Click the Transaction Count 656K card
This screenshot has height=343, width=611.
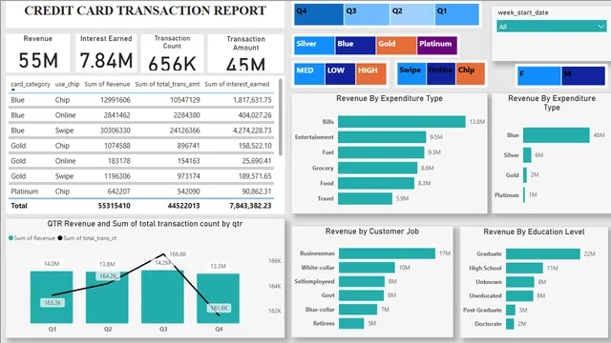click(172, 53)
